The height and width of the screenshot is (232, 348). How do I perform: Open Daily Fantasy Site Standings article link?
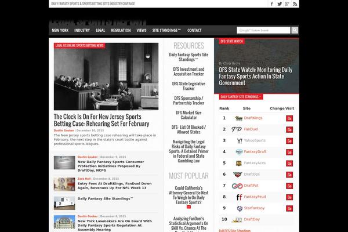[105, 198]
